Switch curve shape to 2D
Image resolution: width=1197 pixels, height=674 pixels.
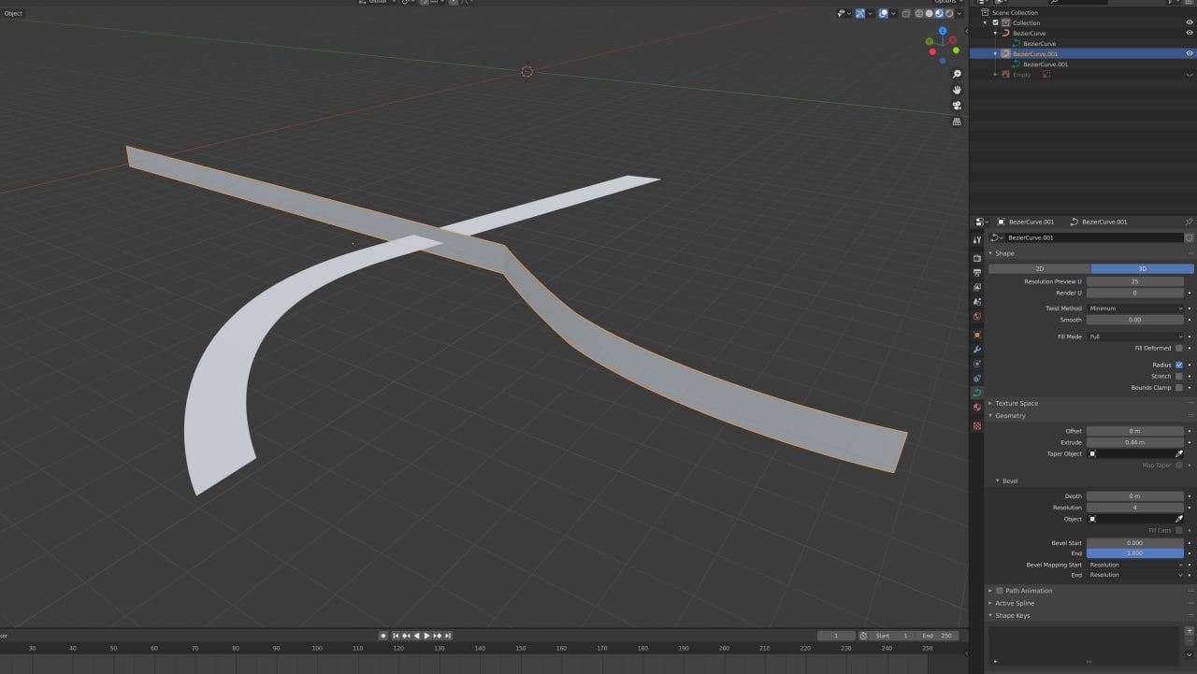coord(1040,268)
